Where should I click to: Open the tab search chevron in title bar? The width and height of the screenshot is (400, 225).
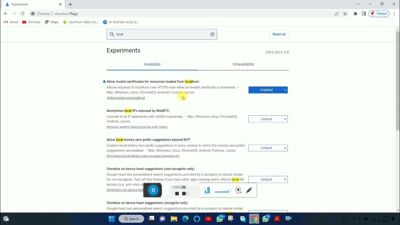click(358, 4)
